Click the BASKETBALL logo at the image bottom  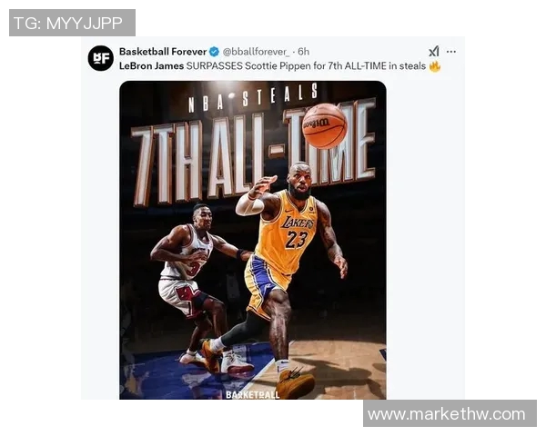coord(252,394)
